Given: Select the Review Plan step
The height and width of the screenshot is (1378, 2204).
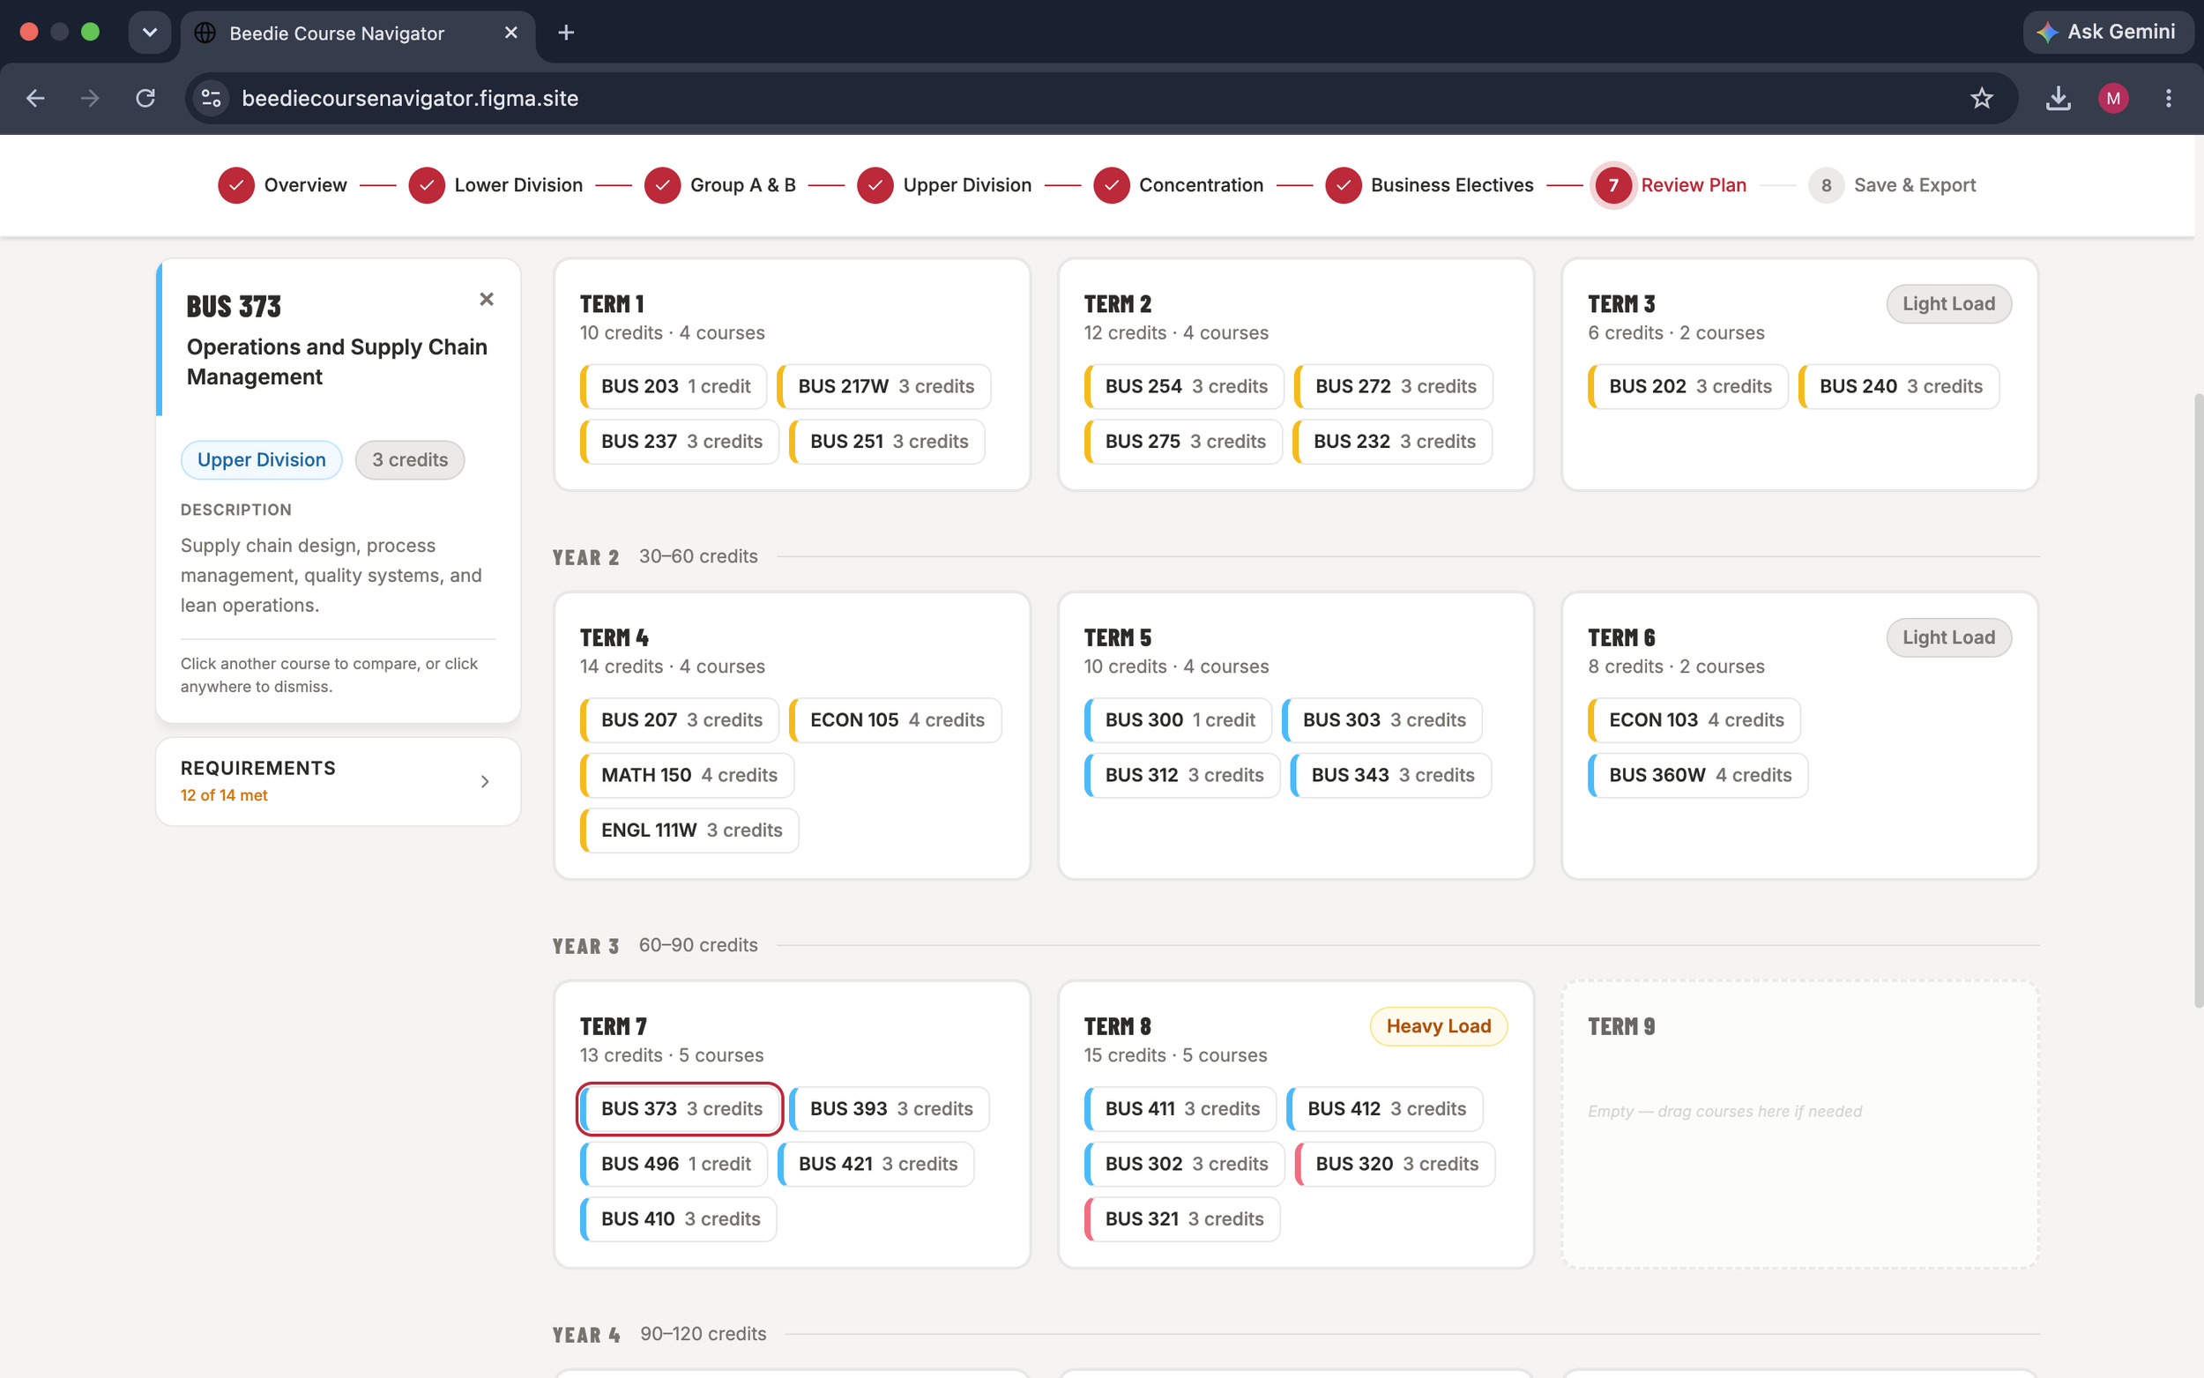Looking at the screenshot, I should click(1669, 185).
